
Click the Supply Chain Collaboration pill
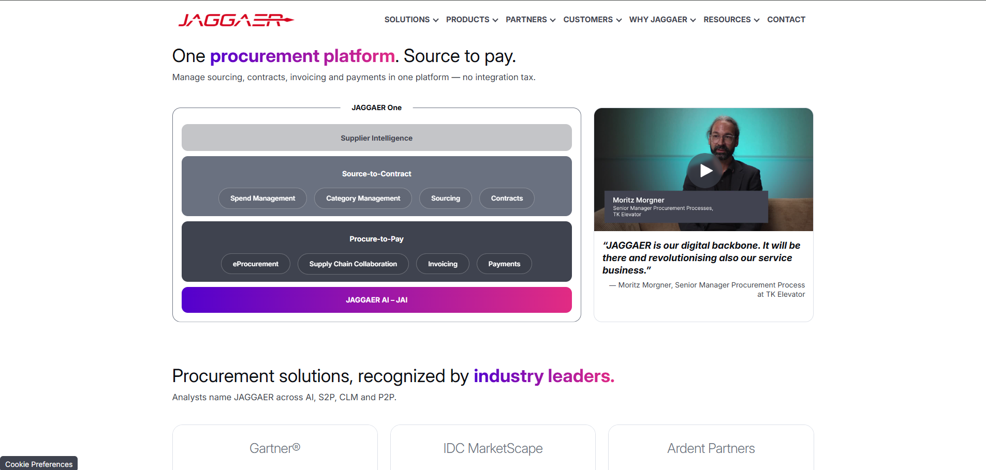coord(353,264)
